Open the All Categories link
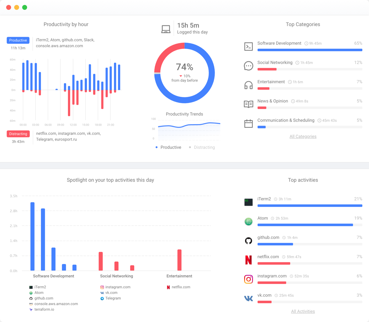369x322 pixels. pyautogui.click(x=303, y=136)
